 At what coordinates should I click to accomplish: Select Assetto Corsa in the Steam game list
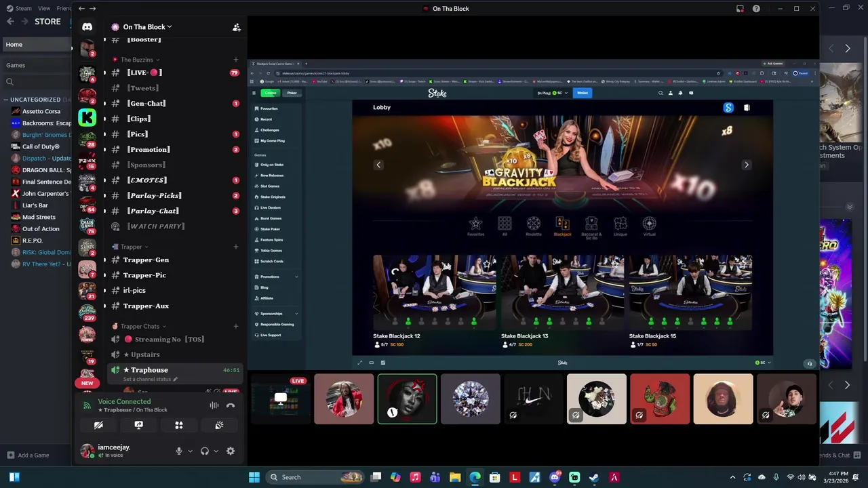[x=41, y=111]
